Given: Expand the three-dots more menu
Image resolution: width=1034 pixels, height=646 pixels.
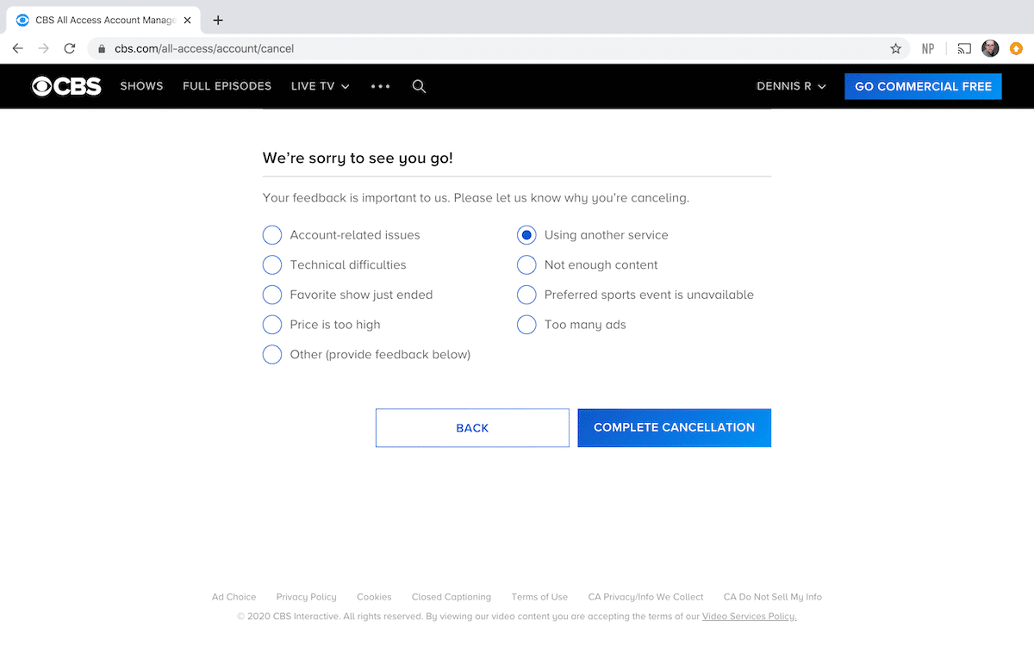Looking at the screenshot, I should coord(380,86).
